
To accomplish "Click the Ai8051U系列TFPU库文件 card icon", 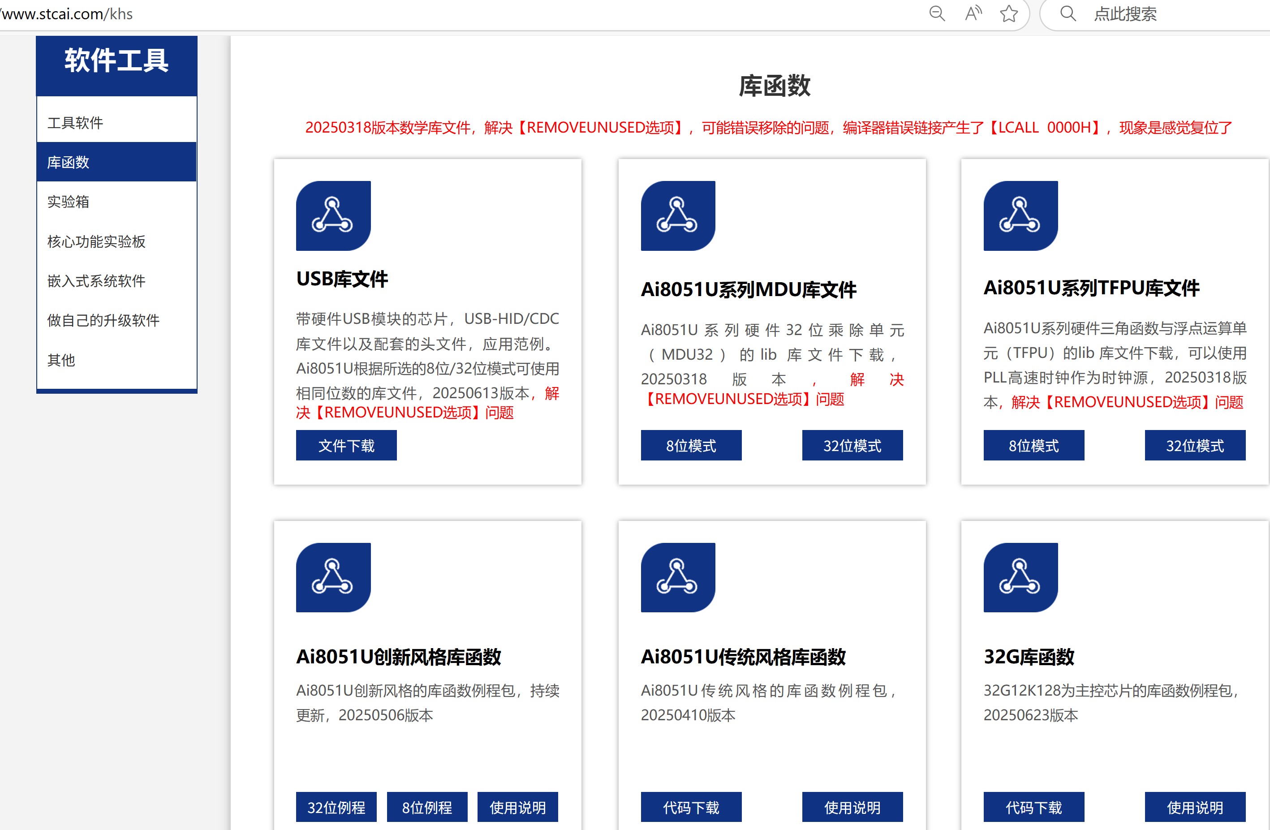I will pyautogui.click(x=1020, y=215).
